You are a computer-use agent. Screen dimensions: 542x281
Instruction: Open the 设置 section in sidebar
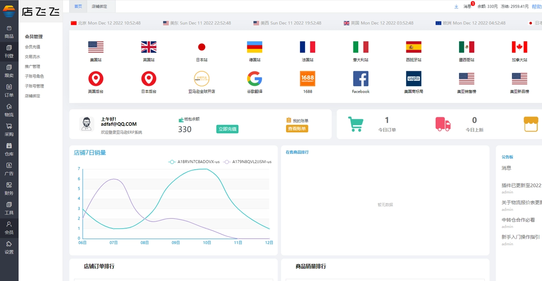[x=9, y=247]
